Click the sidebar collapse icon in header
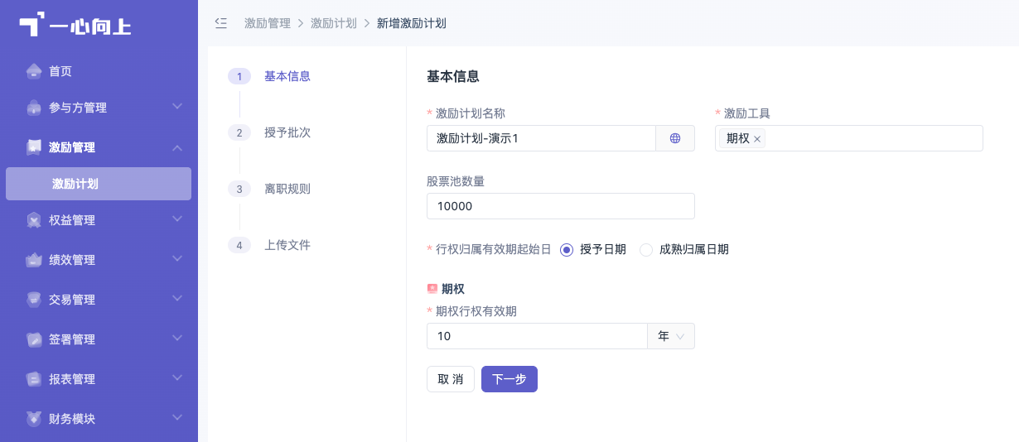Viewport: 1019px width, 442px height. 220,23
